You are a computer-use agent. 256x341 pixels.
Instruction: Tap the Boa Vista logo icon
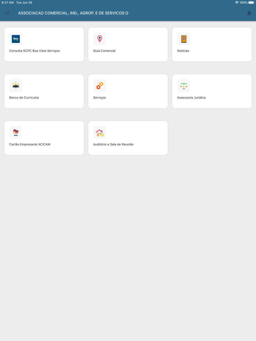pyautogui.click(x=16, y=39)
